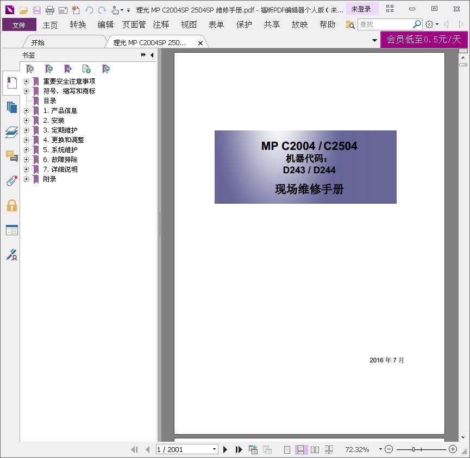Open the Digital Signatures panel
This screenshot has height=458, width=470.
pyautogui.click(x=12, y=255)
